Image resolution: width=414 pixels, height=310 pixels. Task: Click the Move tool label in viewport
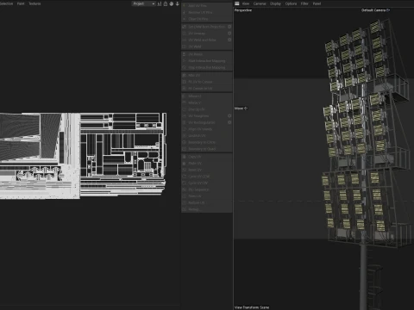241,108
